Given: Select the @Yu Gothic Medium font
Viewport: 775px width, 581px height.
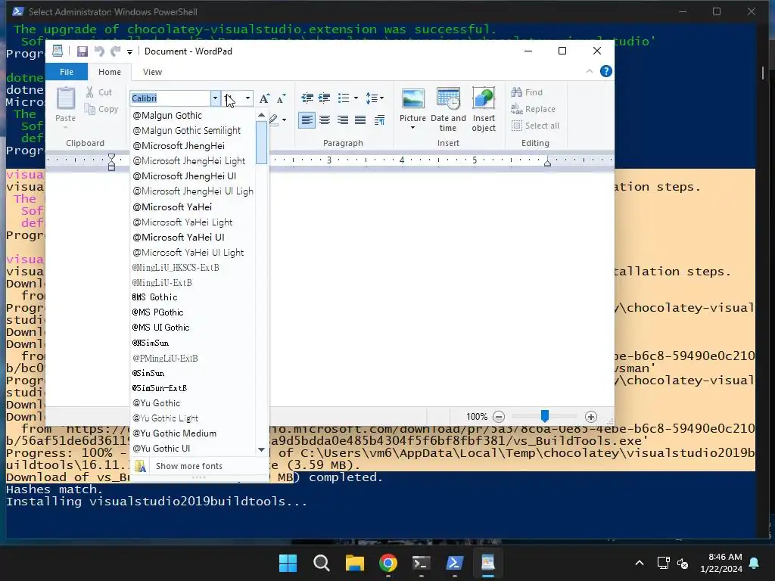Looking at the screenshot, I should point(193,433).
